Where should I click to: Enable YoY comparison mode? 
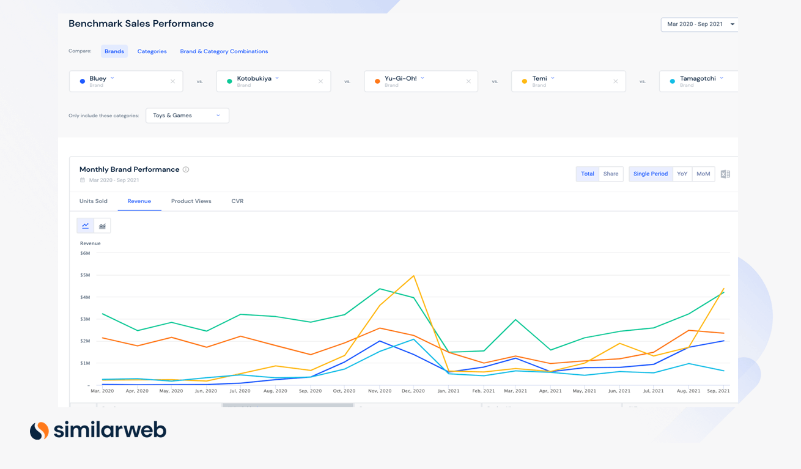tap(682, 174)
